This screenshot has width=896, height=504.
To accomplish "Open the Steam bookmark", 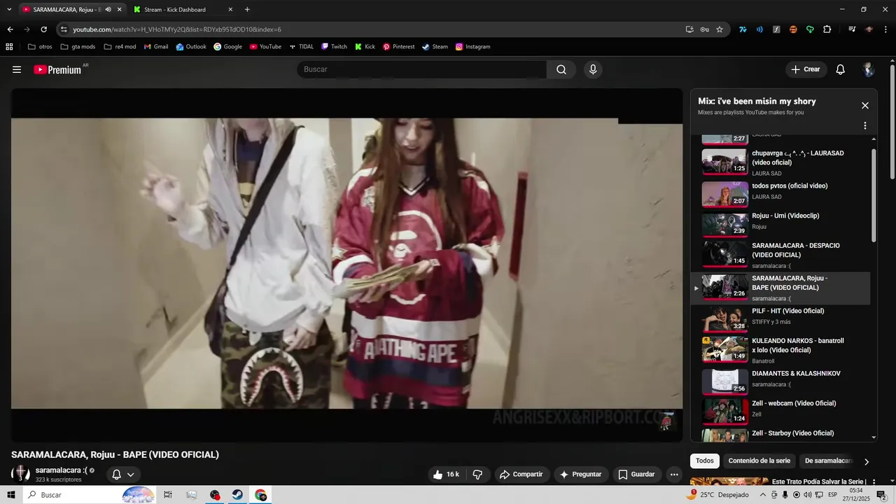I will click(435, 47).
